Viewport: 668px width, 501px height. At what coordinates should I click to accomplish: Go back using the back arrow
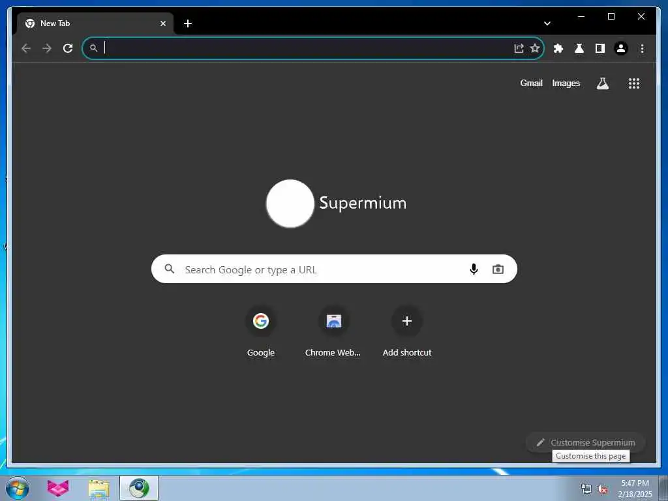pyautogui.click(x=26, y=48)
